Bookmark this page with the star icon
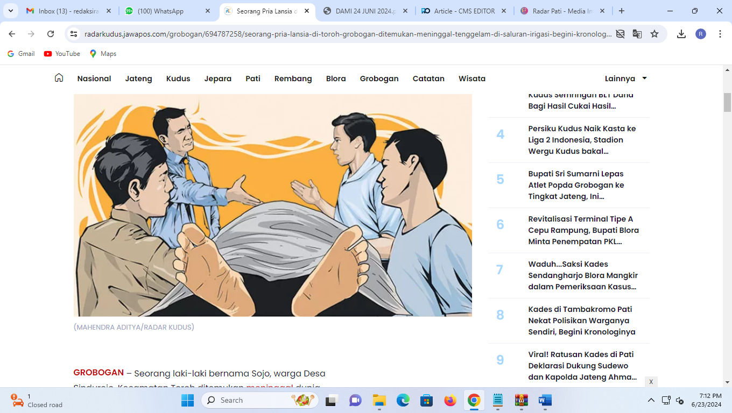This screenshot has height=413, width=732. click(x=654, y=34)
